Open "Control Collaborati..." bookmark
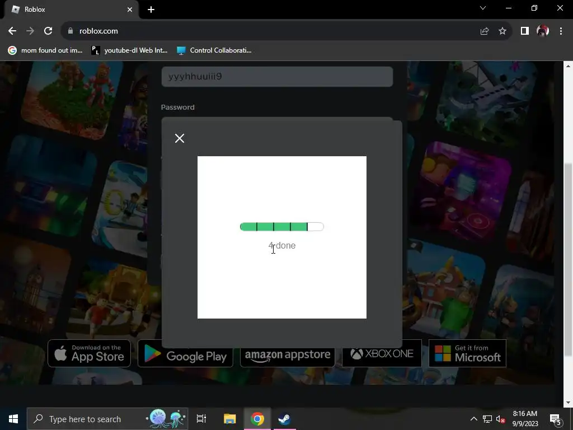Viewport: 573px width, 430px height. point(214,50)
